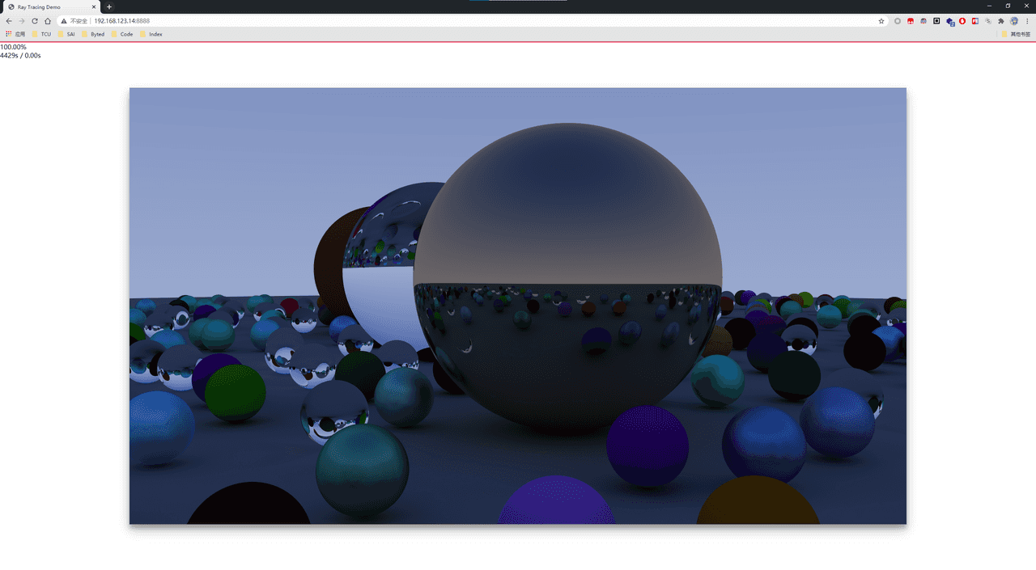1036x570 pixels.
Task: Open the Code bookmark folder
Action: [x=122, y=34]
